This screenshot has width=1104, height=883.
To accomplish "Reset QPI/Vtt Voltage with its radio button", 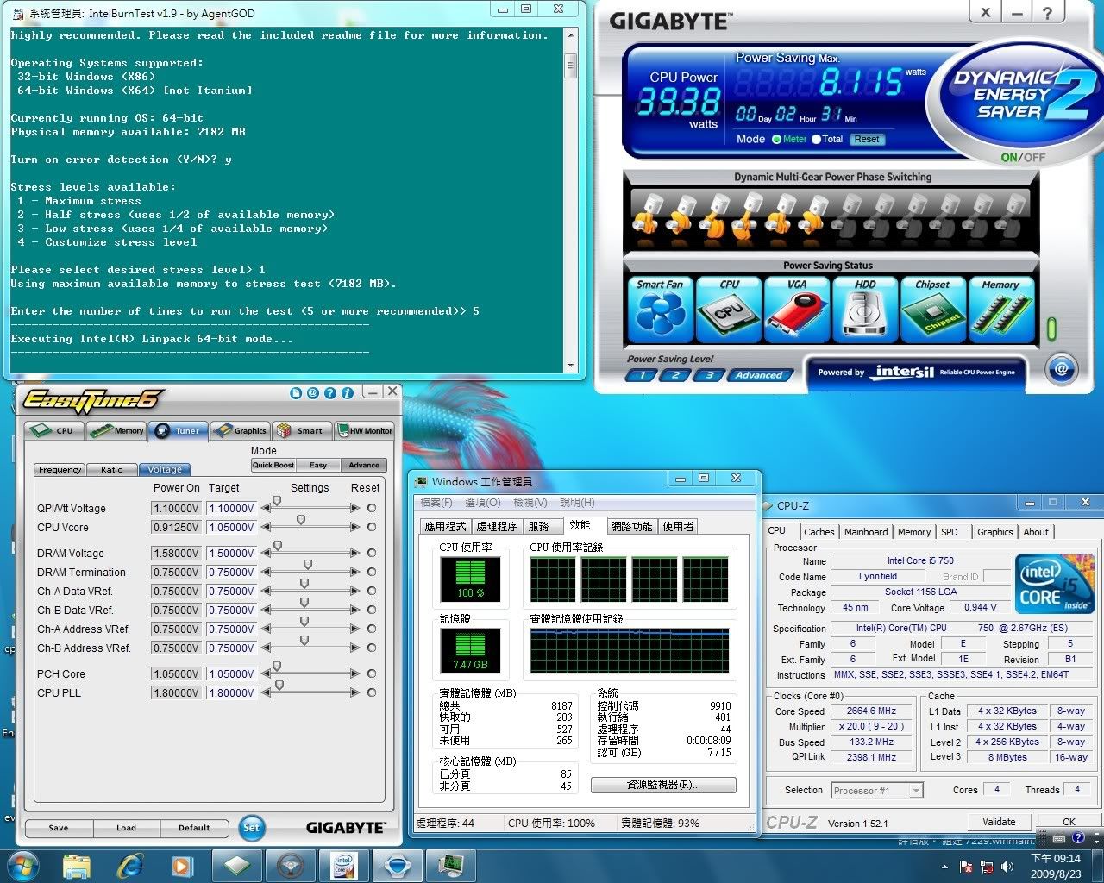I will coord(372,508).
